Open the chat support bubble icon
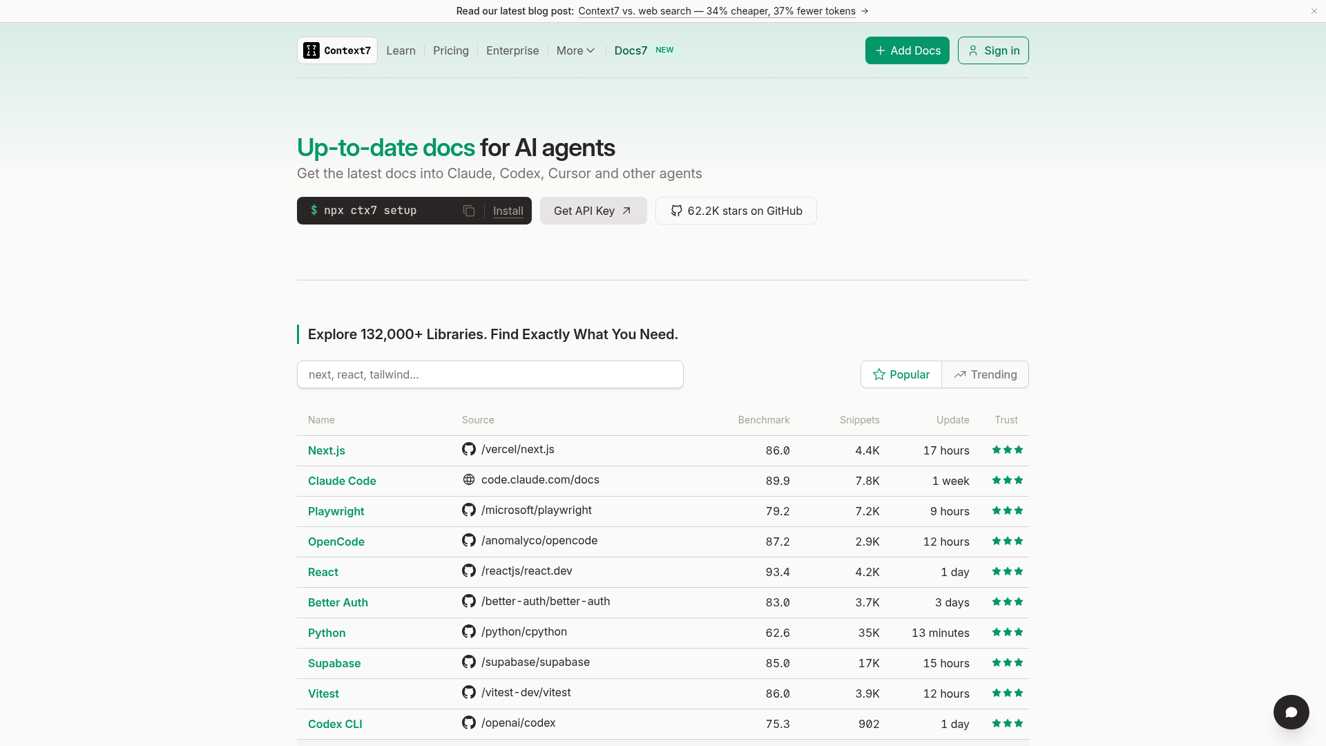The width and height of the screenshot is (1326, 746). [1291, 711]
